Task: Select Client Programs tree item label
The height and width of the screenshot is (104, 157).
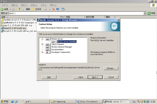Action: pyautogui.click(x=58, y=44)
